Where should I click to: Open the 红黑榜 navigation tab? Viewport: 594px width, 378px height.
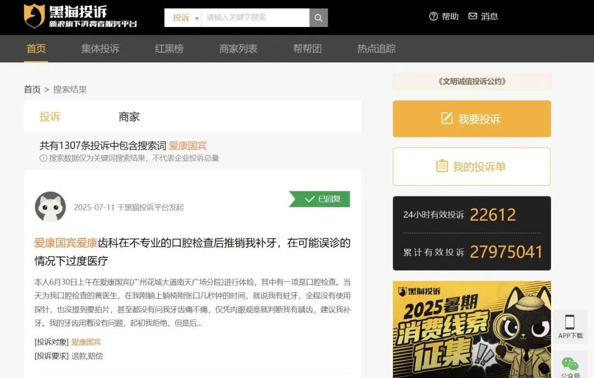(169, 48)
